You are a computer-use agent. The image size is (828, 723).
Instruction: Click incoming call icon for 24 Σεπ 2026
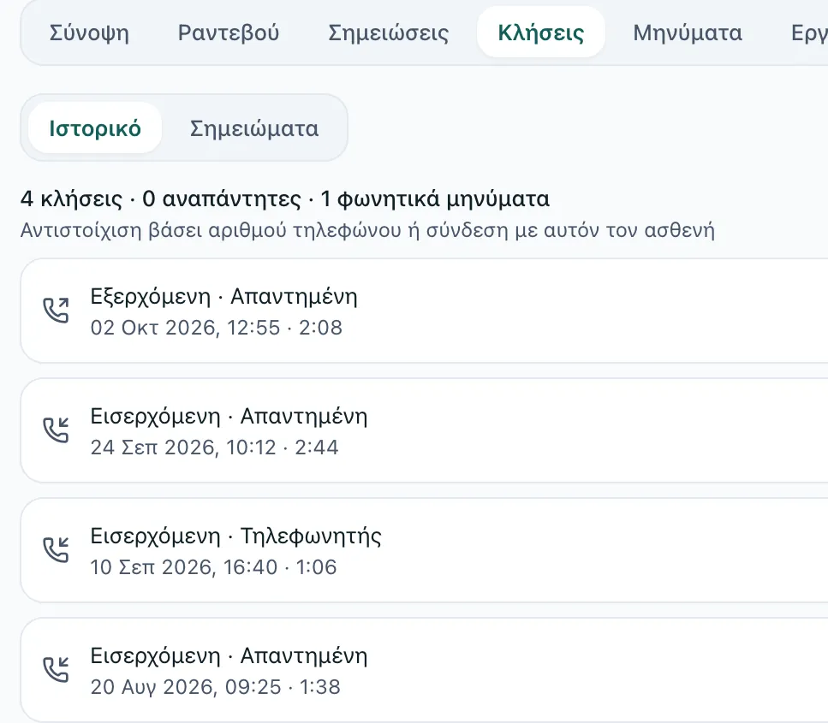coord(56,430)
